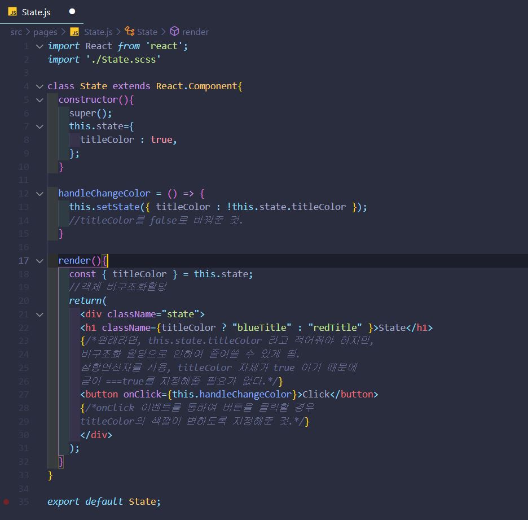Collapse the div fold on line 21
The width and height of the screenshot is (528, 520).
(39, 314)
